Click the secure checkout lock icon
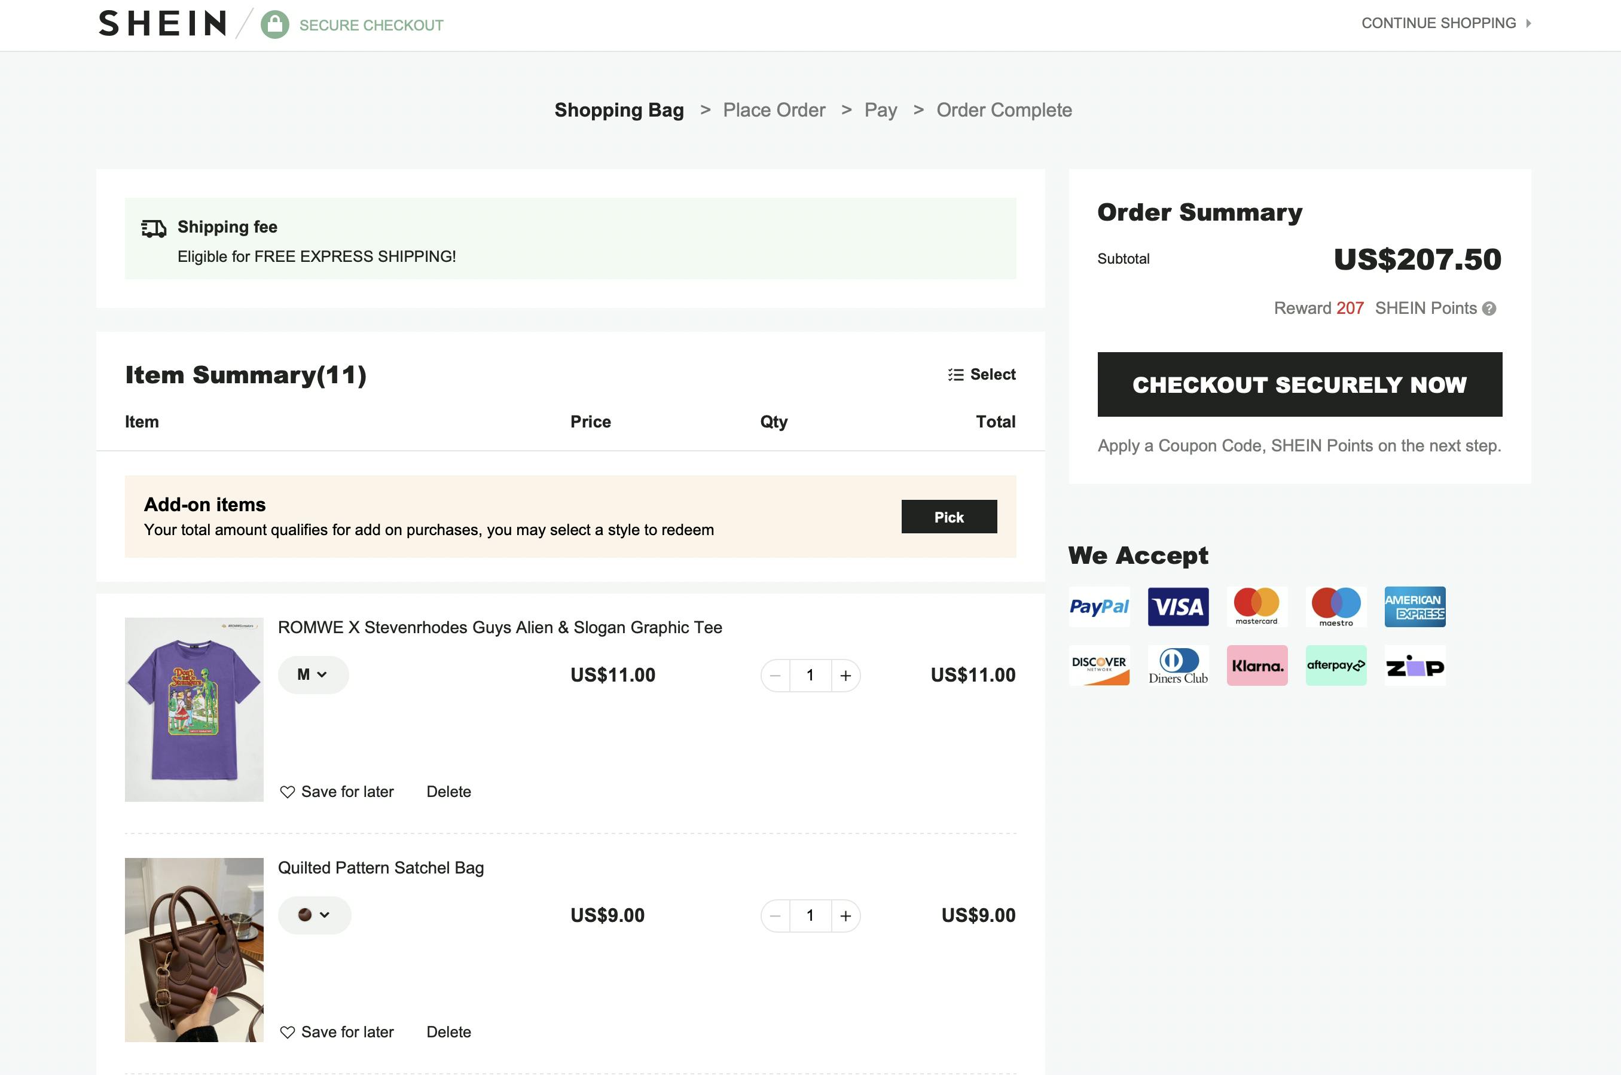Image resolution: width=1621 pixels, height=1075 pixels. point(273,24)
